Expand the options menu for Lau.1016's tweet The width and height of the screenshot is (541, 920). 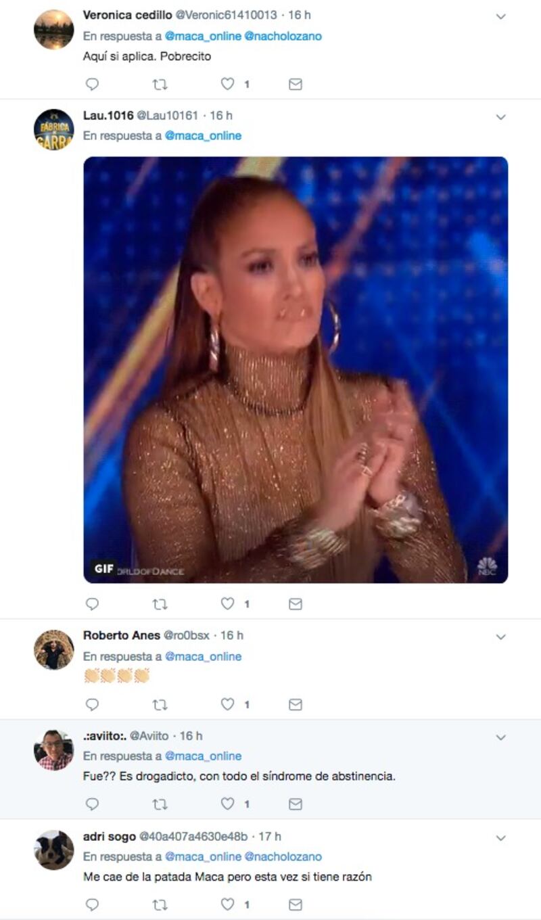coord(501,117)
